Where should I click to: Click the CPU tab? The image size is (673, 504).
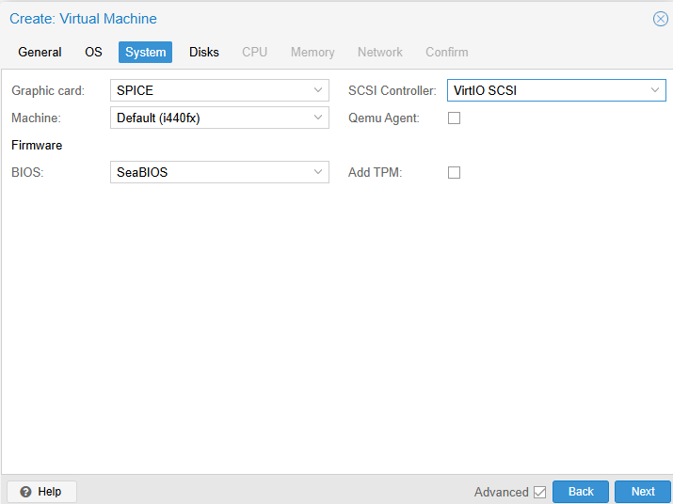[255, 53]
